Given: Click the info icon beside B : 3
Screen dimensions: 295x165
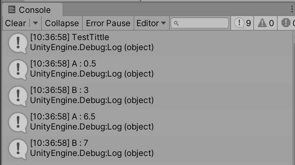Looking at the screenshot, I should (x=18, y=96).
